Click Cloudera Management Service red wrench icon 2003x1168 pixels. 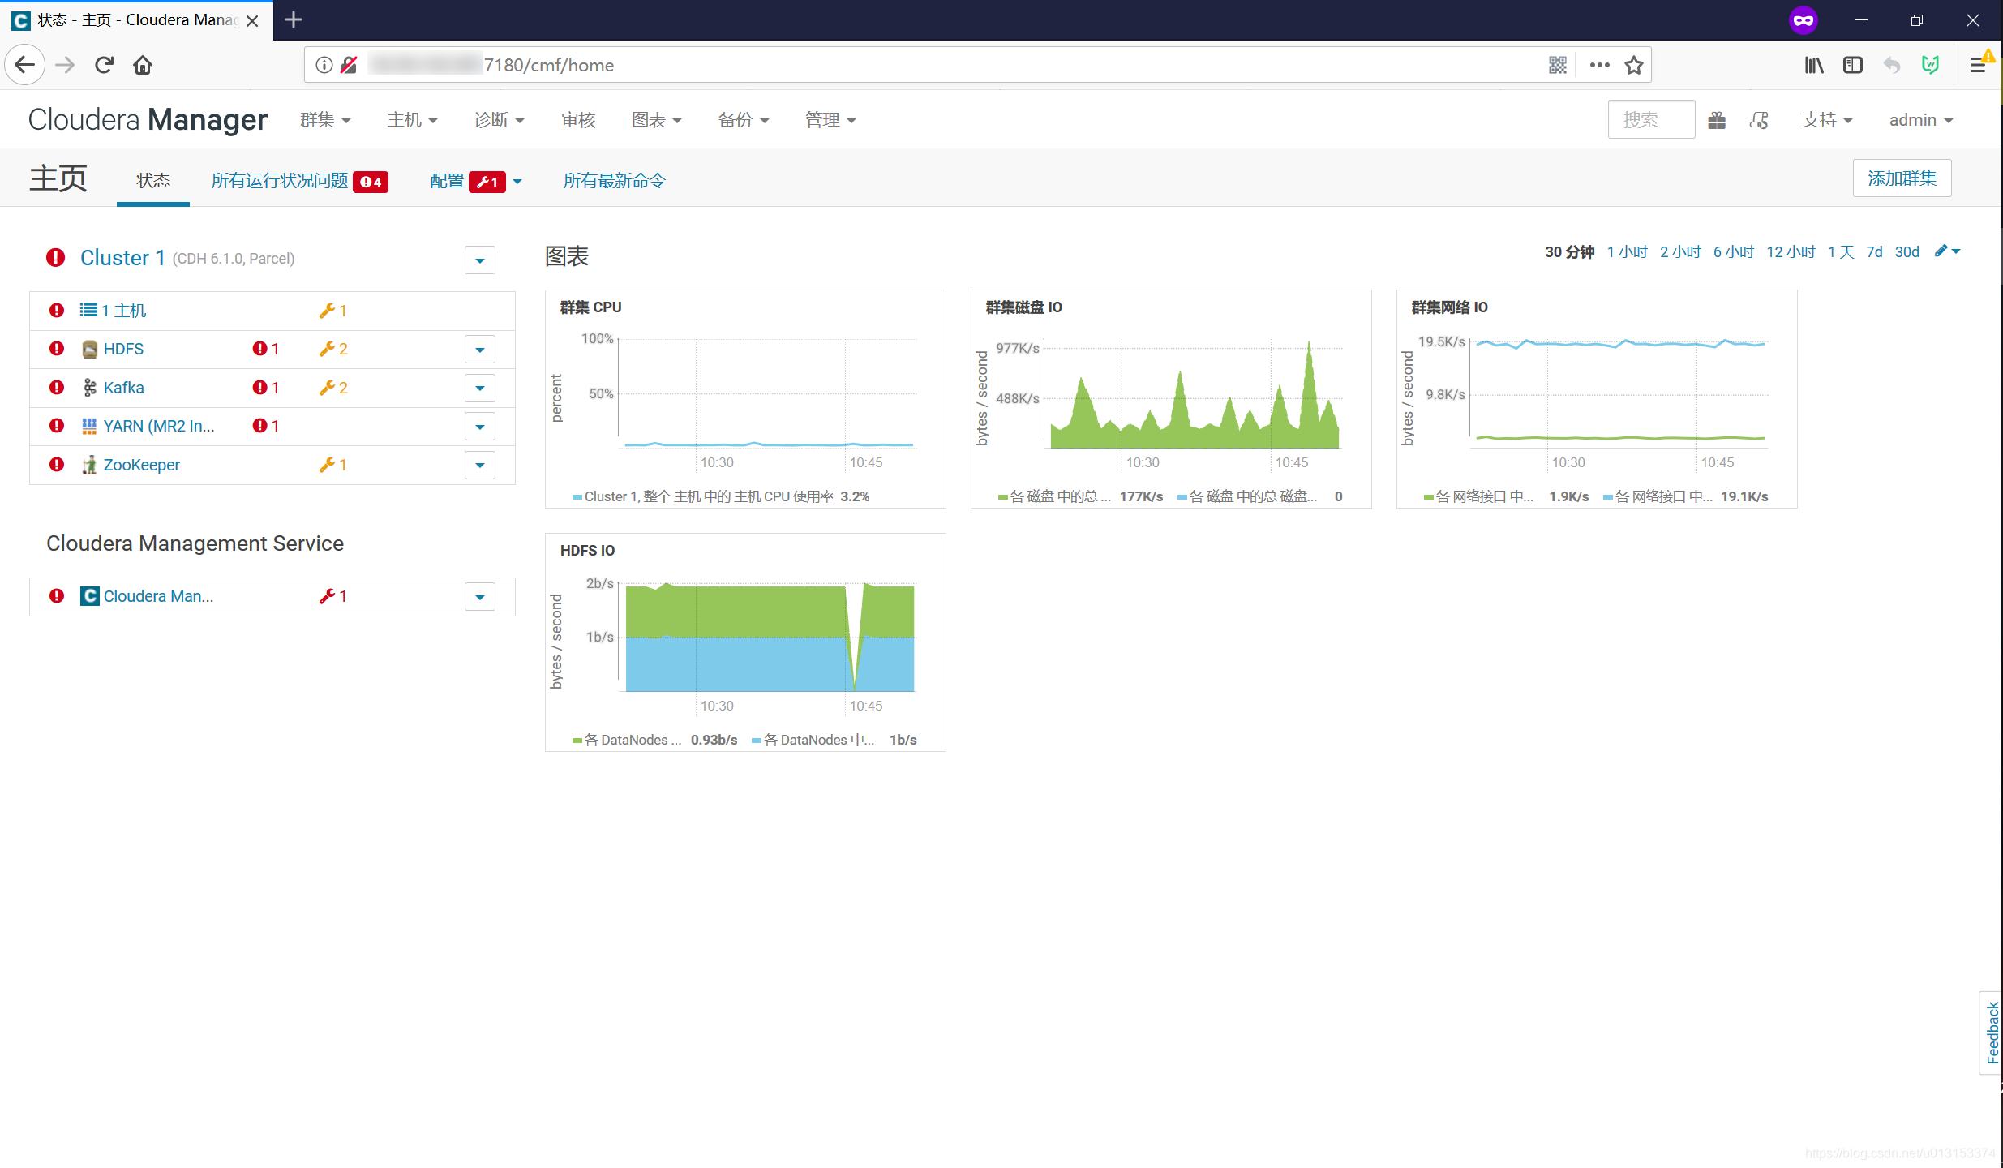tap(327, 596)
